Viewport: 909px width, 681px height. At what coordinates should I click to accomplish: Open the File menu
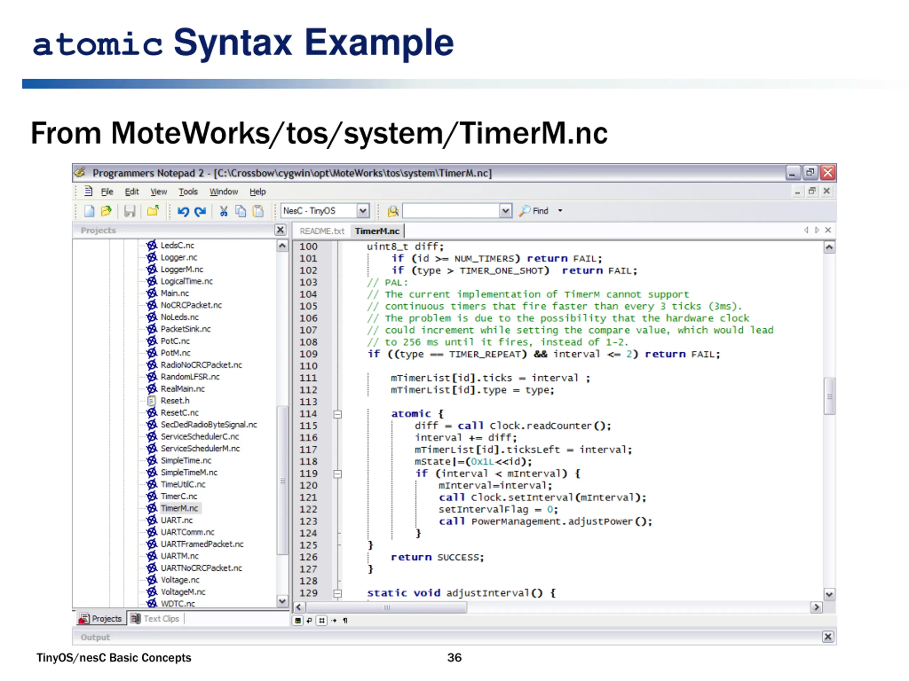coord(107,192)
